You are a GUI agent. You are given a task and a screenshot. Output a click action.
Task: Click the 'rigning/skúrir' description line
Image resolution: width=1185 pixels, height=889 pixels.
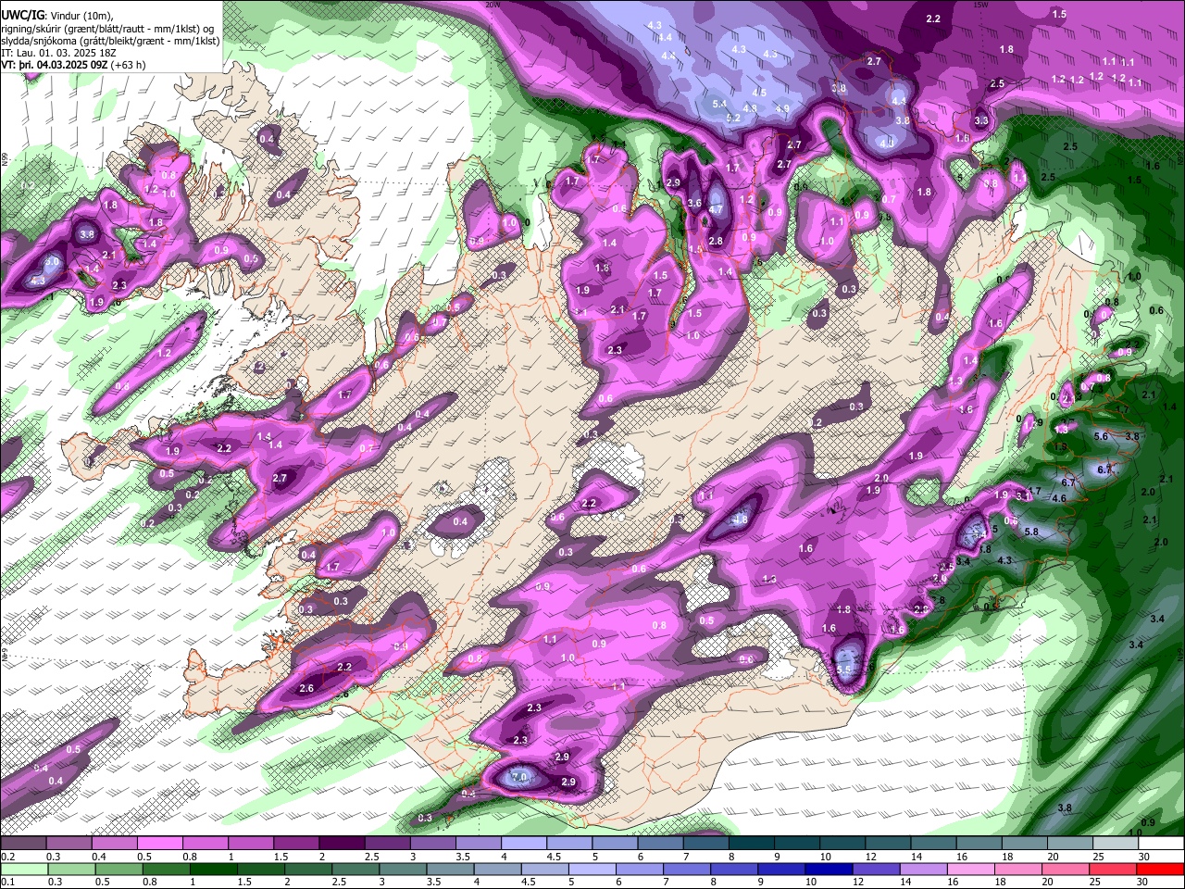106,28
